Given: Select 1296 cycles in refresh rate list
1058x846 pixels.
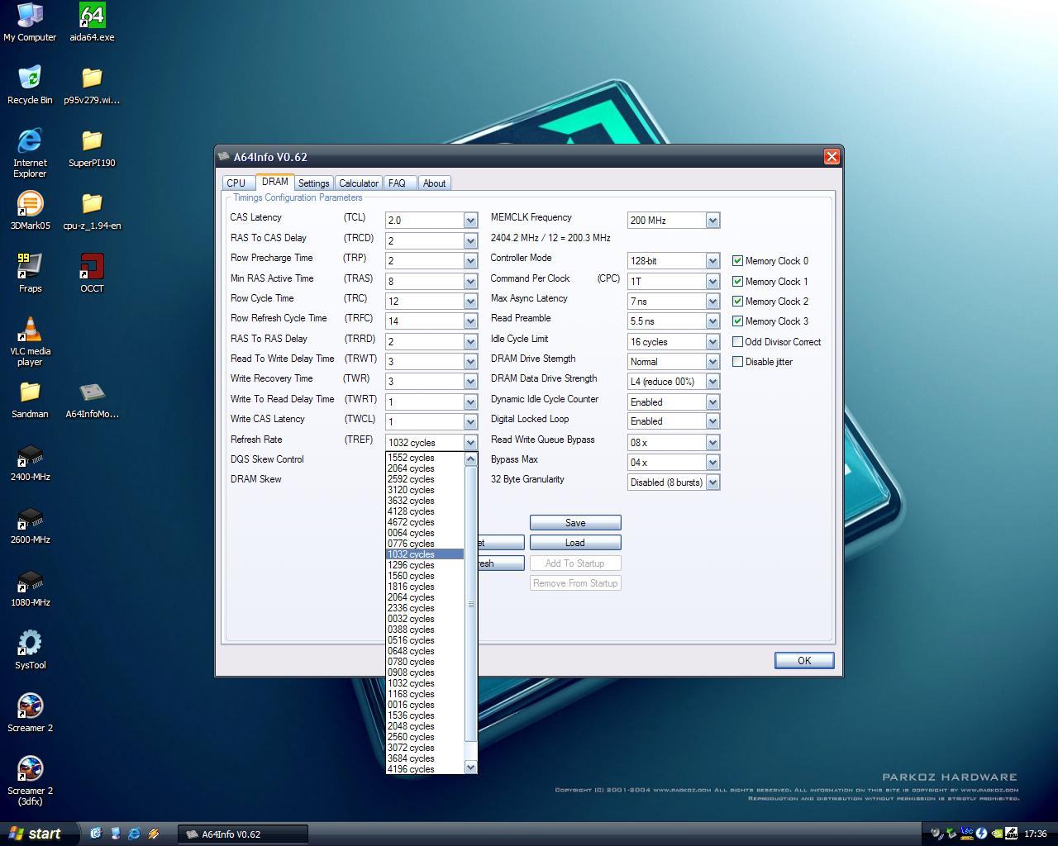Looking at the screenshot, I should 411,565.
